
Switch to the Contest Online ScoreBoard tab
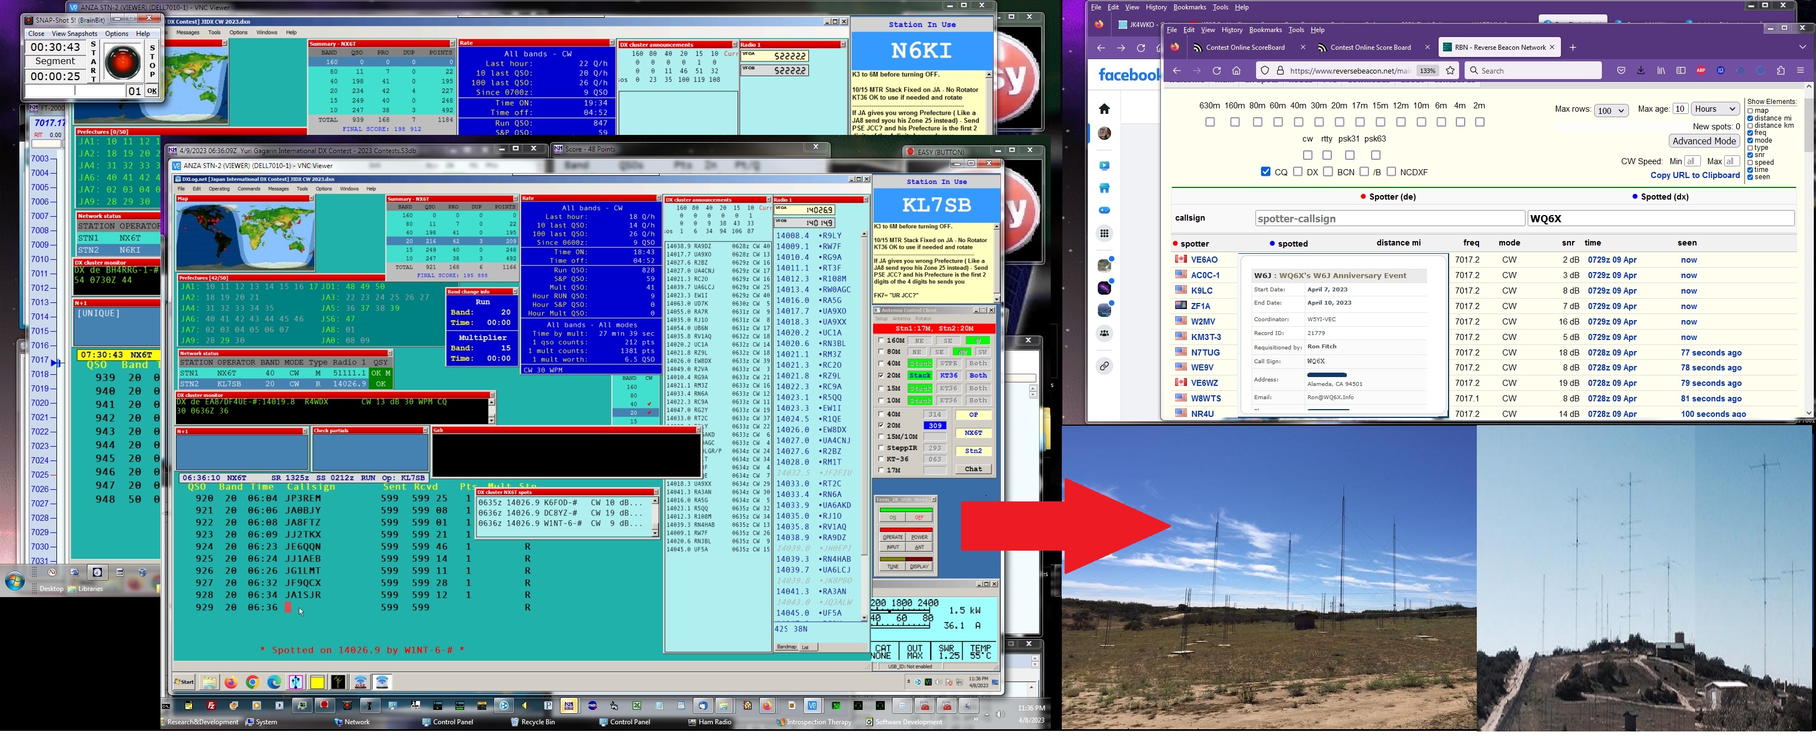coord(1245,47)
